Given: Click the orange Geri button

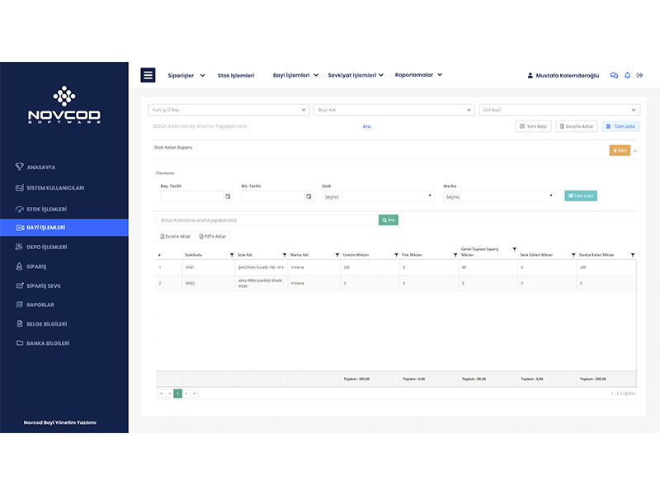Looking at the screenshot, I should pos(620,150).
